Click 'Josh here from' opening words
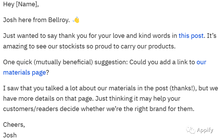Screen dimensions: 220x140 [25, 20]
